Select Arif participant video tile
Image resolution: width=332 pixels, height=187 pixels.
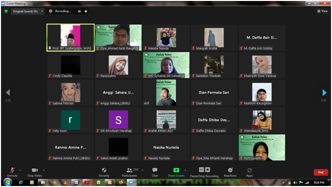[x=166, y=93]
